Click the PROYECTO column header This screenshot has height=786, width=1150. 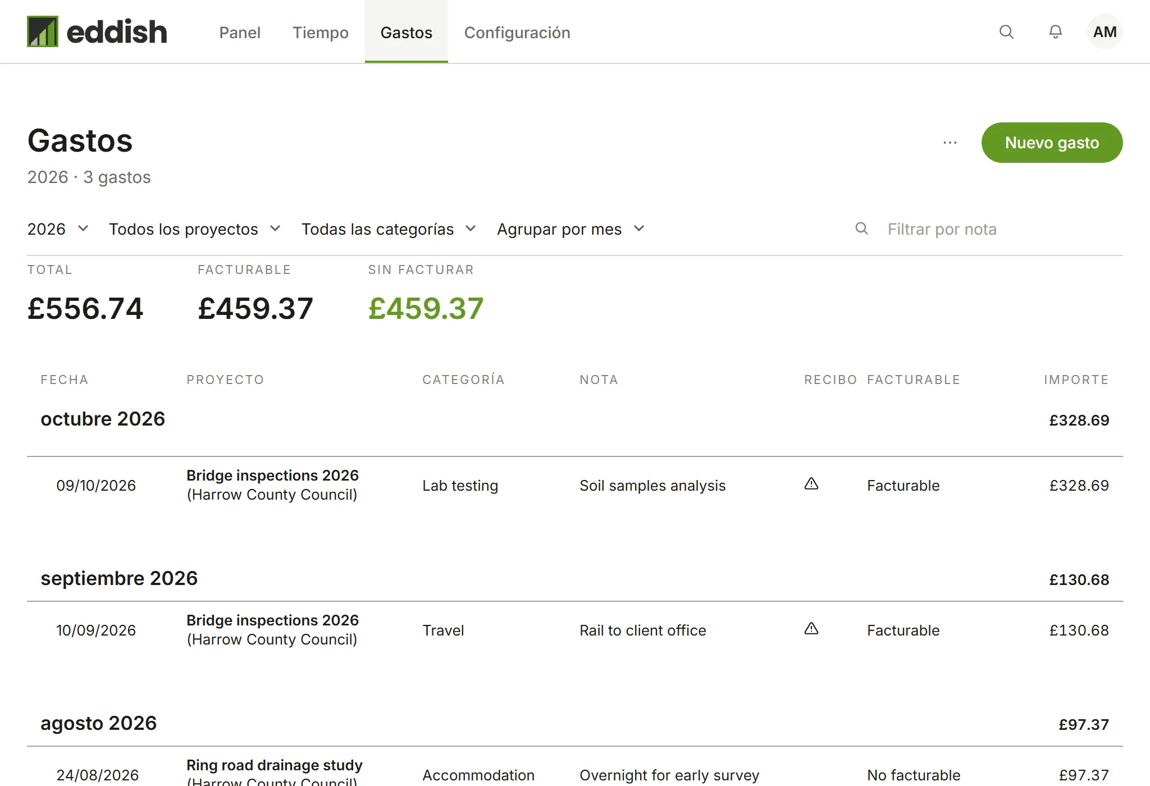[225, 380]
